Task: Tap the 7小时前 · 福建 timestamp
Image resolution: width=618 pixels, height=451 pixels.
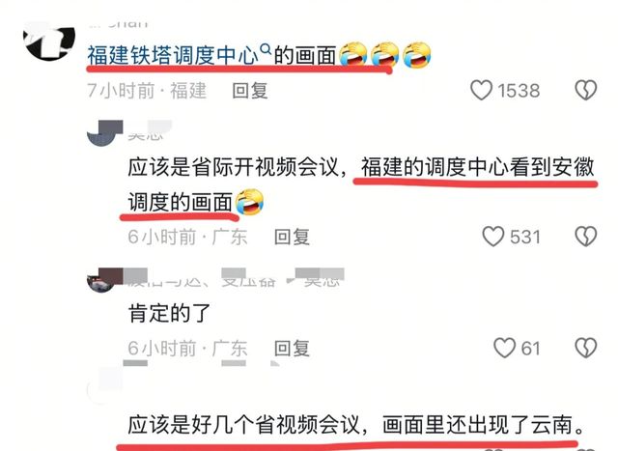Action: (x=147, y=91)
